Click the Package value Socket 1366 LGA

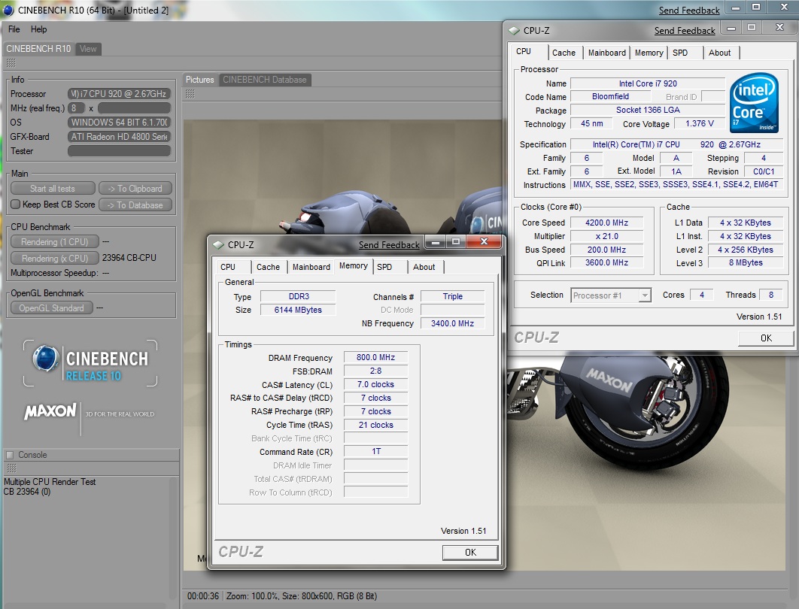click(648, 110)
